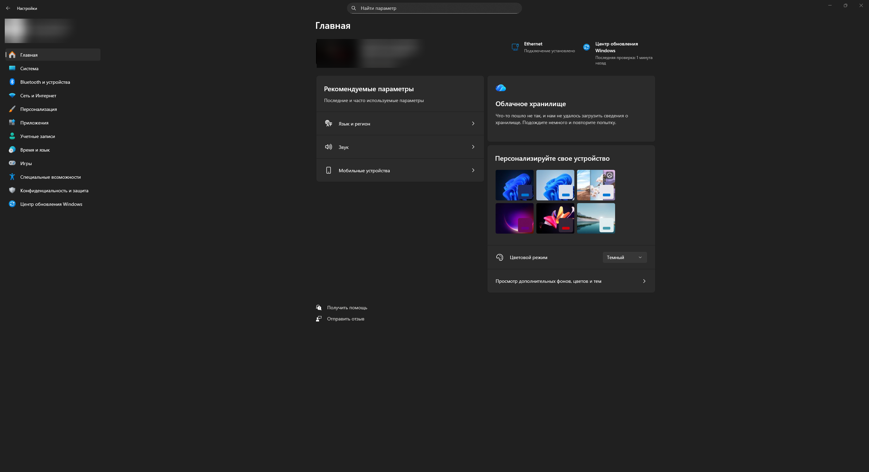The image size is (869, 472).
Task: Click the Игры gamepad icon
Action: [x=12, y=163]
